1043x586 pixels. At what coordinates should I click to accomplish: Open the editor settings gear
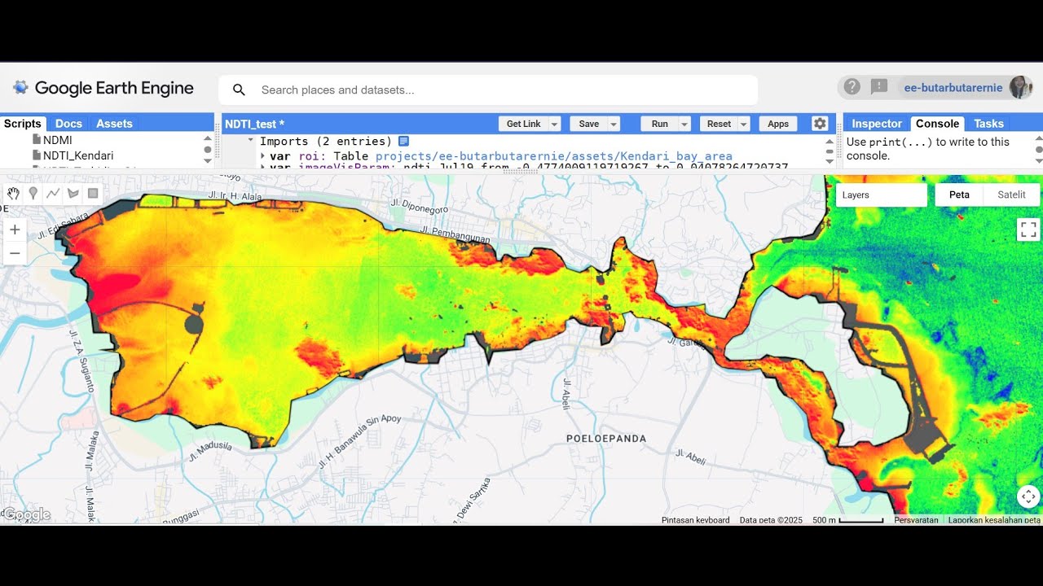820,124
